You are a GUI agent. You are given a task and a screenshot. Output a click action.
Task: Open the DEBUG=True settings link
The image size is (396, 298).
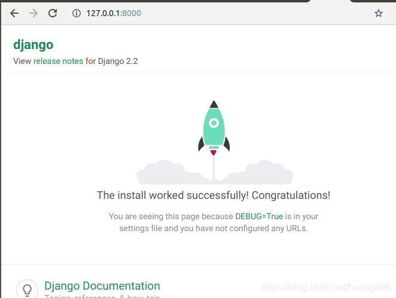(x=259, y=216)
